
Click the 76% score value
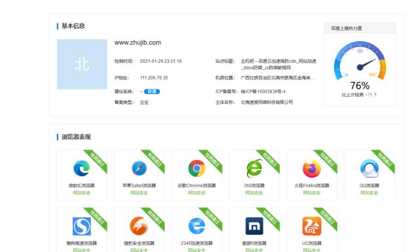coord(360,86)
